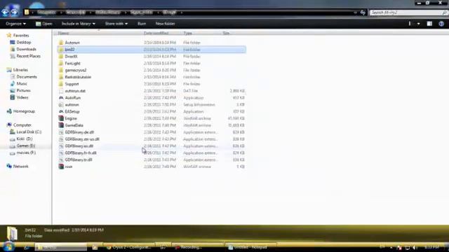Screen dimensions: 449x252
Task: Open the views options dropdown arrow
Action: (x=418, y=24)
